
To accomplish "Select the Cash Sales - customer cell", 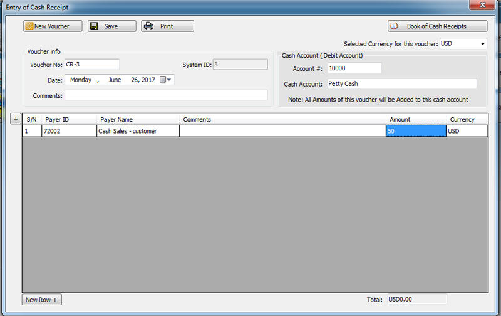I will coord(138,131).
